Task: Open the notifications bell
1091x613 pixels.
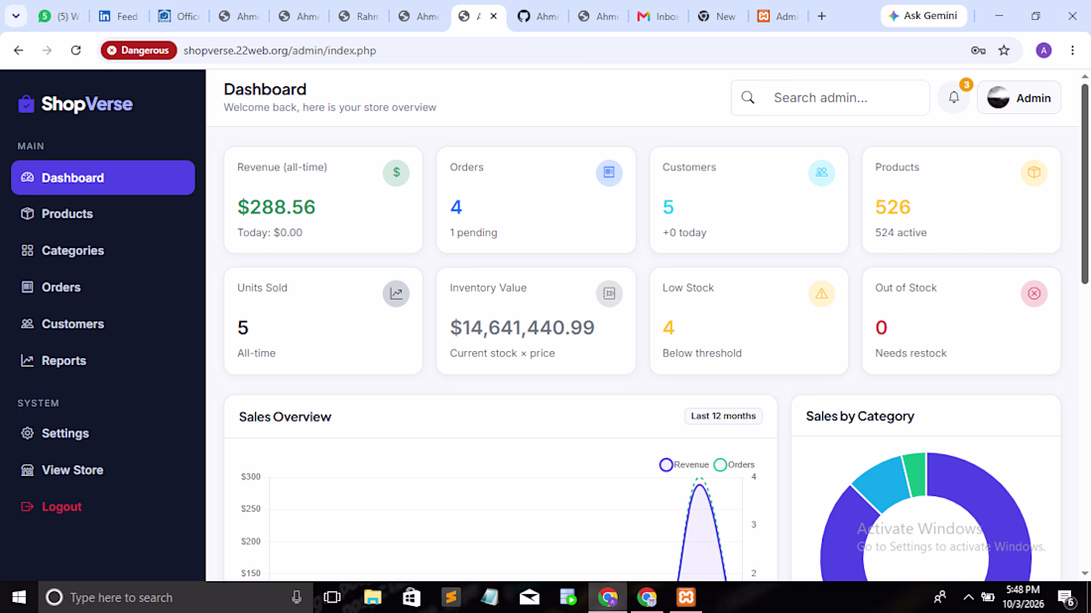Action: click(954, 97)
